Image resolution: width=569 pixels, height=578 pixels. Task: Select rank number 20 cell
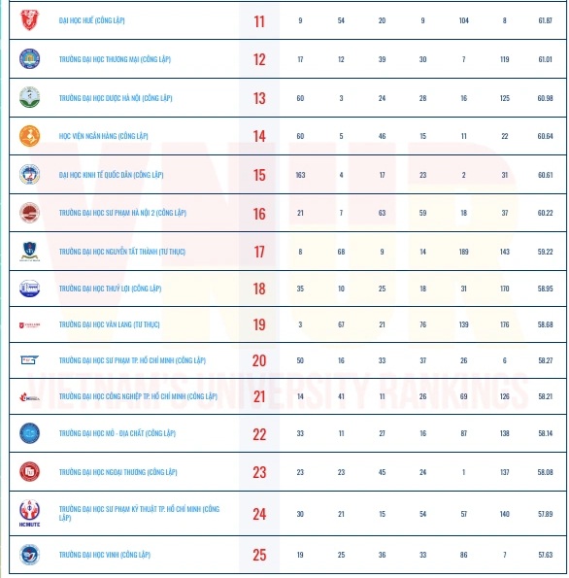coord(259,360)
